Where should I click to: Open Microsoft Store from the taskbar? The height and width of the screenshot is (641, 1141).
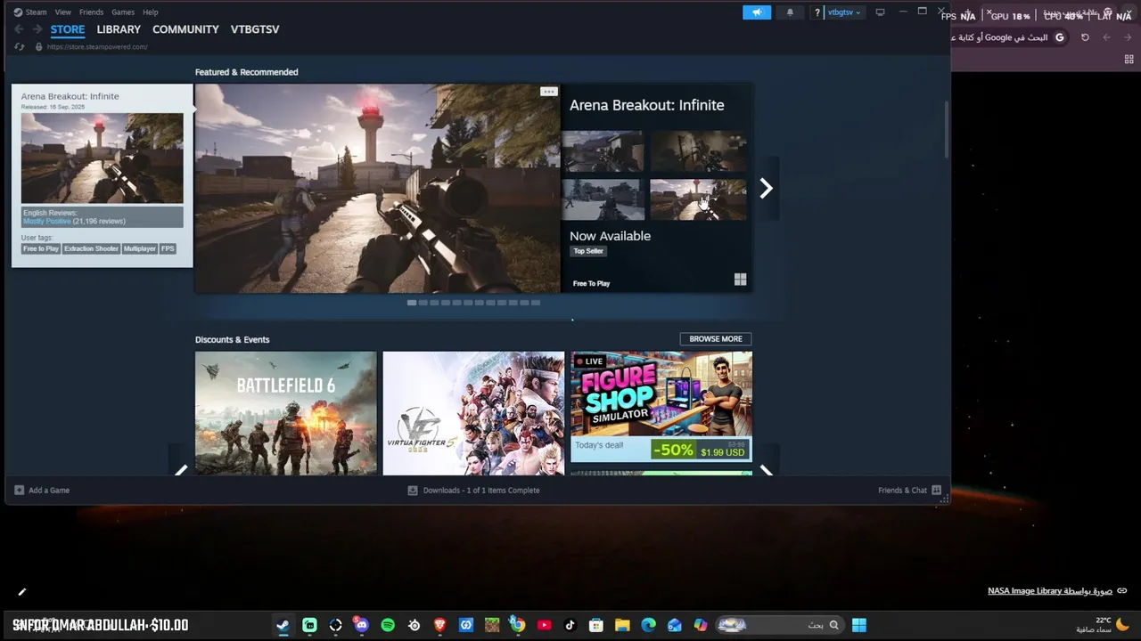[596, 625]
